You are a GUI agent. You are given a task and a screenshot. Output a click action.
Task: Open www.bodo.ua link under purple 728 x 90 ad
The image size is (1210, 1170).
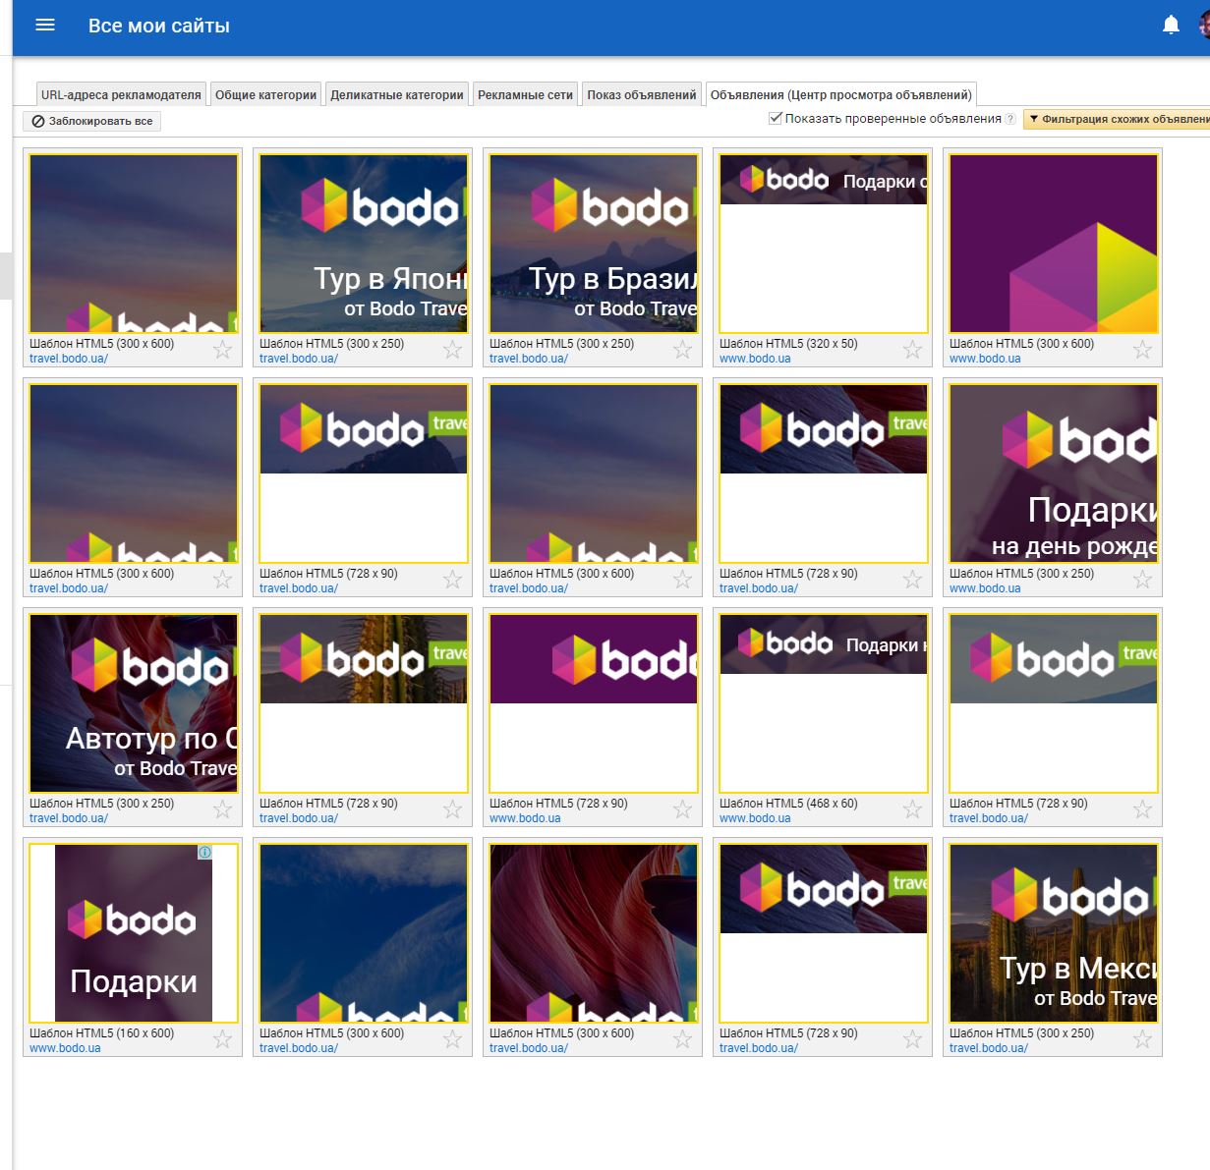coord(525,818)
